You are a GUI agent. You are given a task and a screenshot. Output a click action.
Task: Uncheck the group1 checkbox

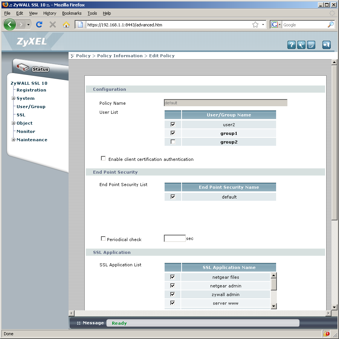point(173,133)
